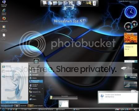Image resolution: width=139 pixels, height=111 pixels.
Task: Click Cerca in the start menu
Action: click(36, 96)
